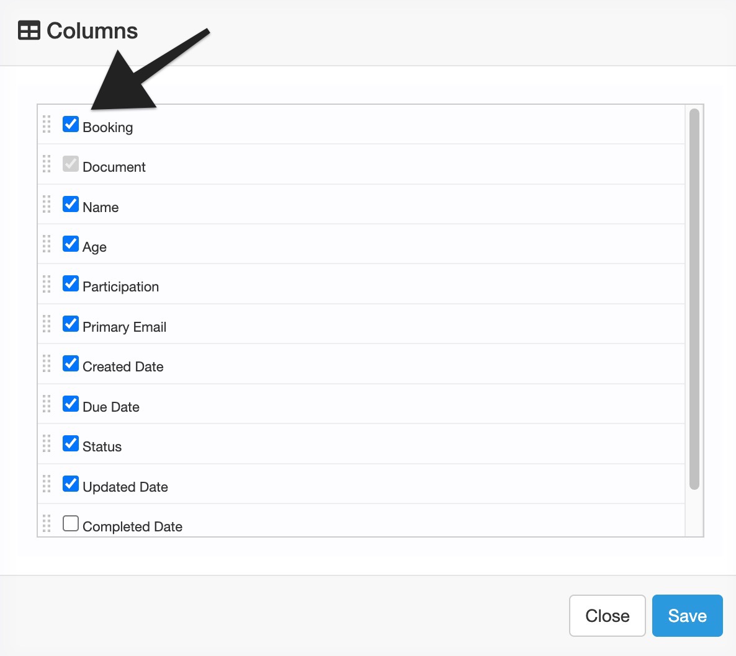Click the Name label text
The image size is (736, 656).
[101, 207]
